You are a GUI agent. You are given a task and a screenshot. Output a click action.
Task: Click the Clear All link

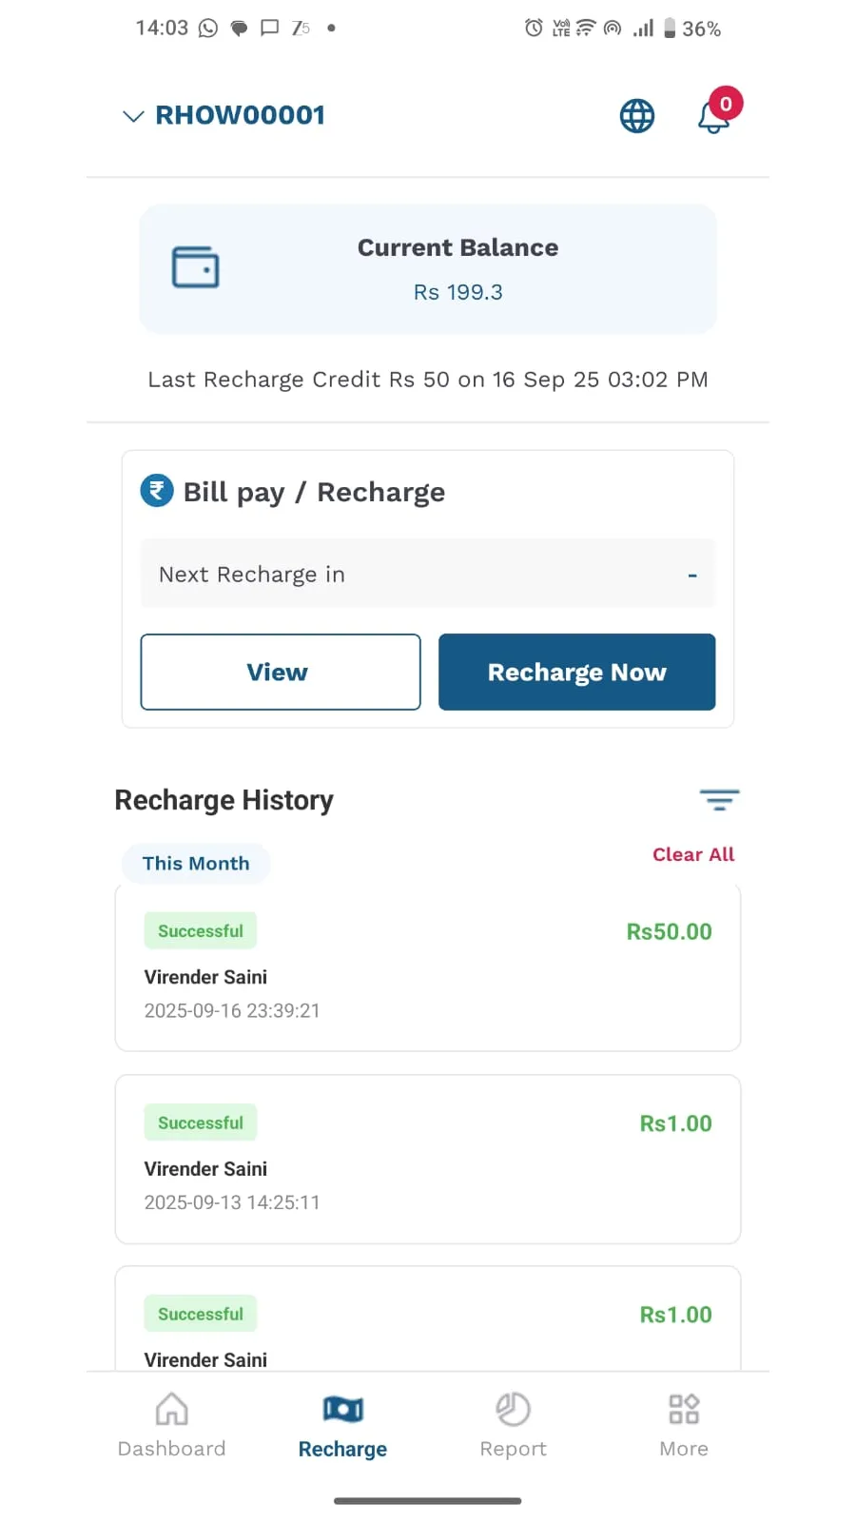click(693, 854)
